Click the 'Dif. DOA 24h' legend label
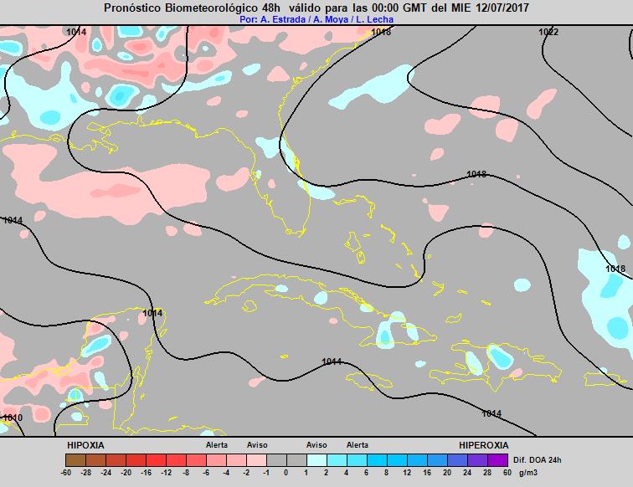Viewport: 633px width, 487px height. pyautogui.click(x=538, y=460)
